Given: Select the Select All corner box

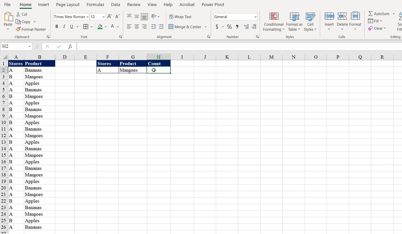Looking at the screenshot, I should click(4, 57).
